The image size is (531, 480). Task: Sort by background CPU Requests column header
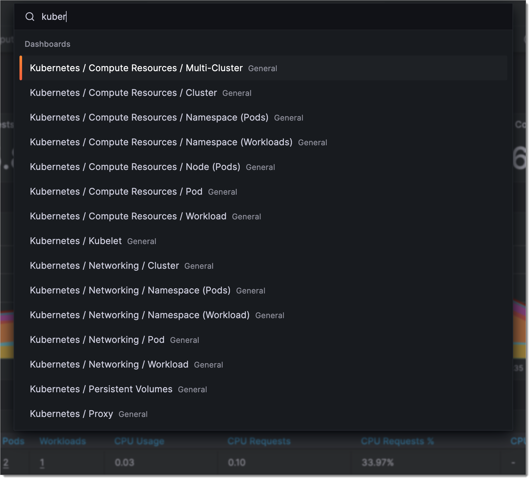pyautogui.click(x=259, y=441)
